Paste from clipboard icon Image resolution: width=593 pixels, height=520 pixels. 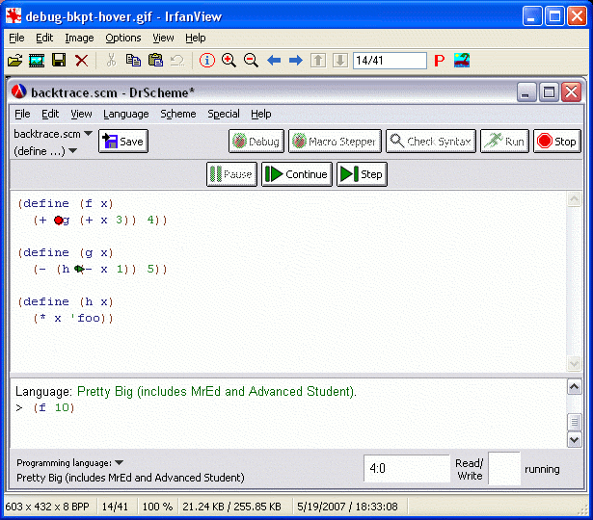click(x=155, y=61)
